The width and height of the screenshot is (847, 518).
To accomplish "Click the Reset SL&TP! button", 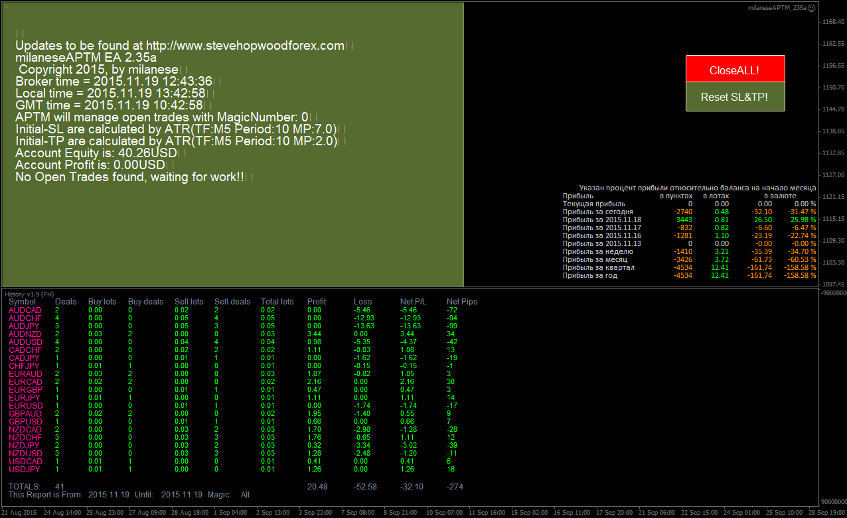I will tap(735, 97).
